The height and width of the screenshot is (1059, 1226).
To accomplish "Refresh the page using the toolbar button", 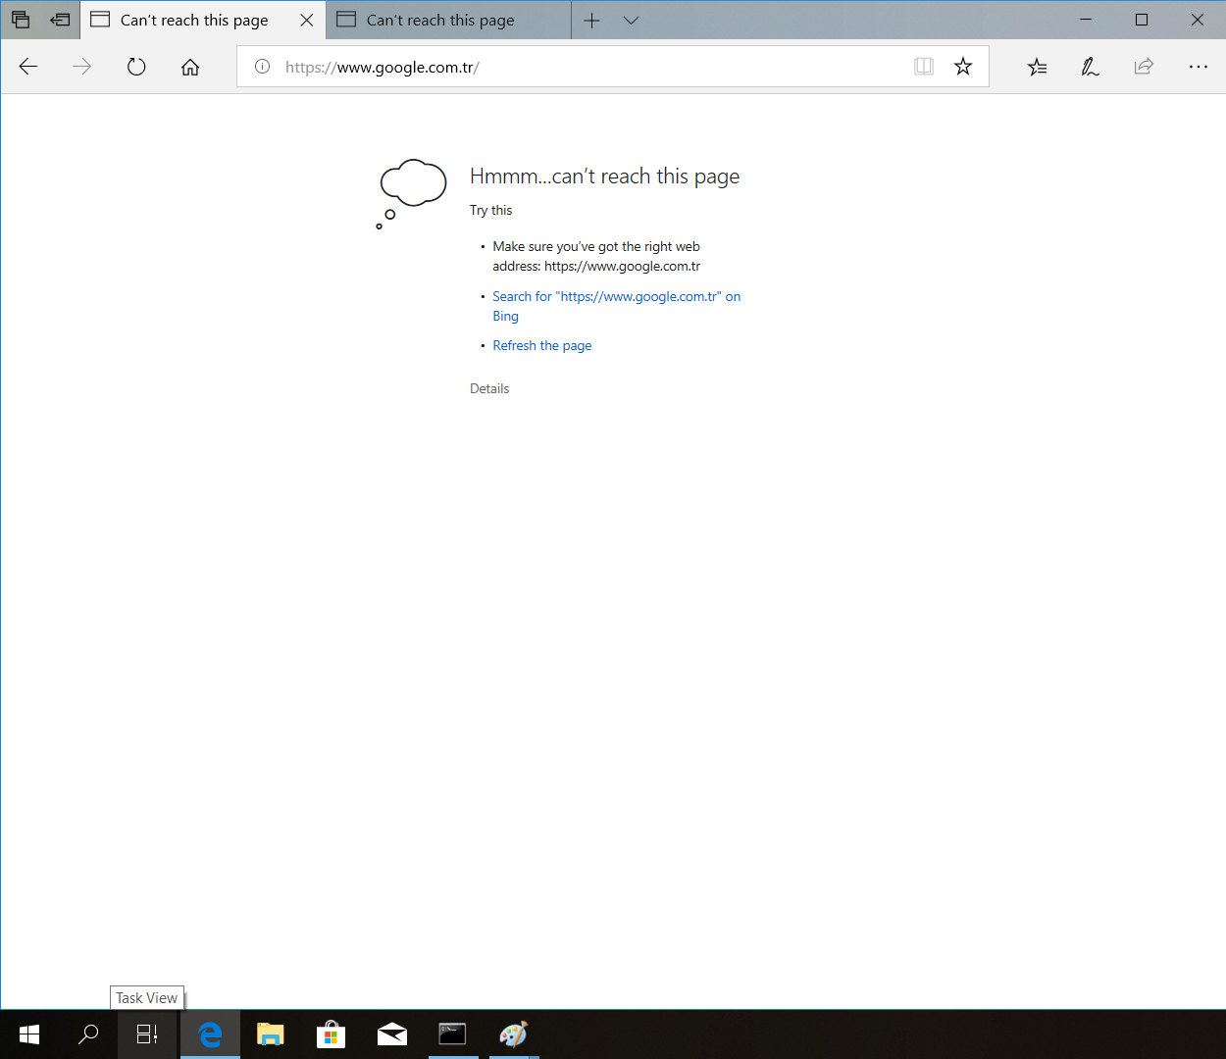I will click(136, 67).
